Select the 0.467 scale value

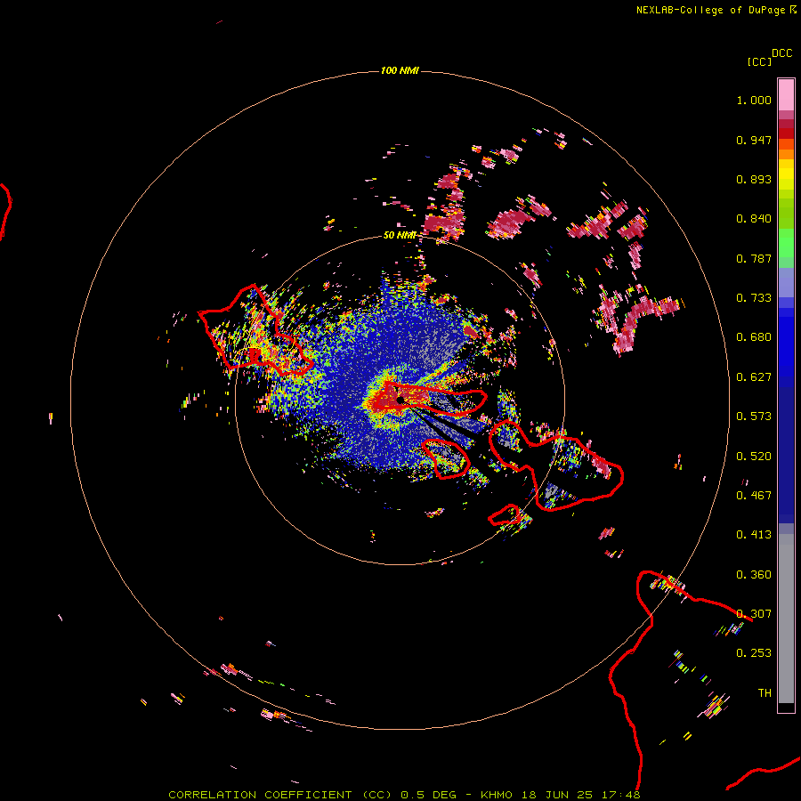(x=754, y=496)
